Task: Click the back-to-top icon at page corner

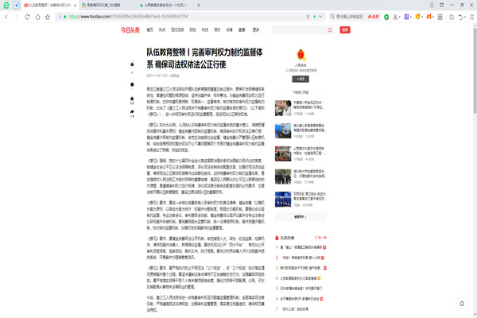Action: pyautogui.click(x=462, y=304)
